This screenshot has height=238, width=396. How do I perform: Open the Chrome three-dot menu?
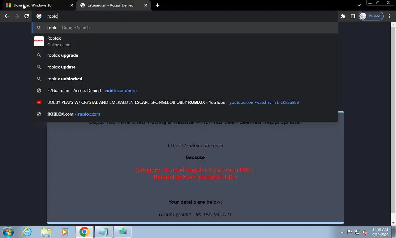[390, 16]
